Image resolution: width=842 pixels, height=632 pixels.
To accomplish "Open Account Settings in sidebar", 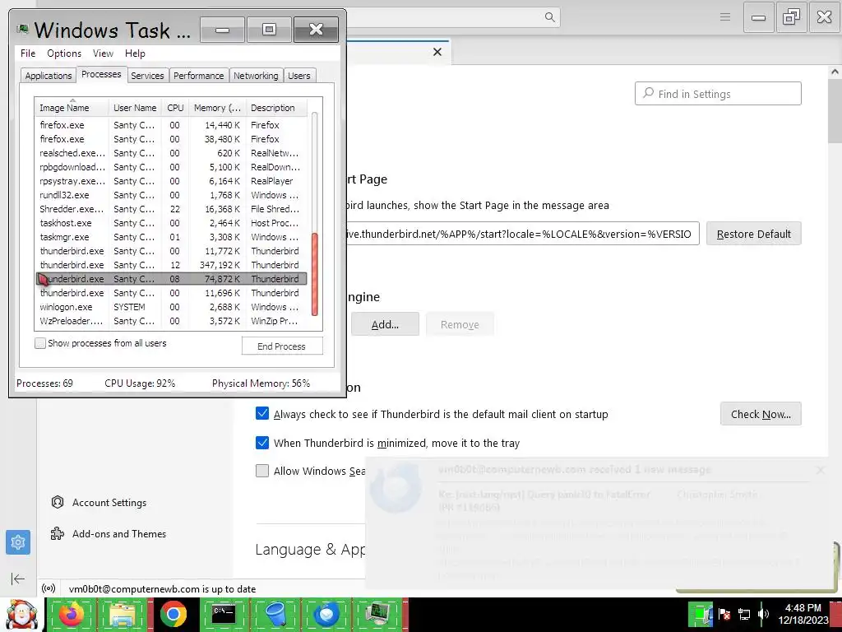I will (99, 503).
